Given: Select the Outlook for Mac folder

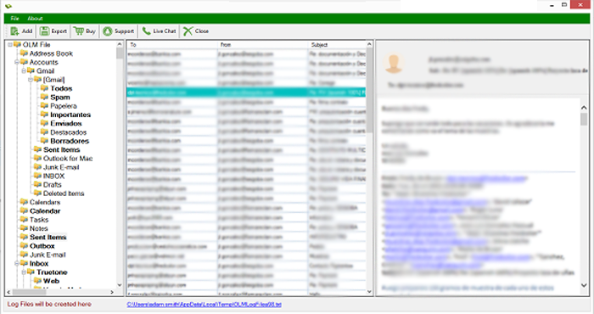Looking at the screenshot, I should 68,159.
